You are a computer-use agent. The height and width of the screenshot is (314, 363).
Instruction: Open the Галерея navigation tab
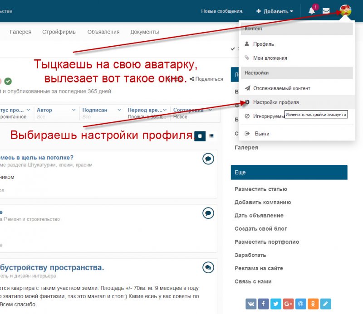[x=20, y=32]
